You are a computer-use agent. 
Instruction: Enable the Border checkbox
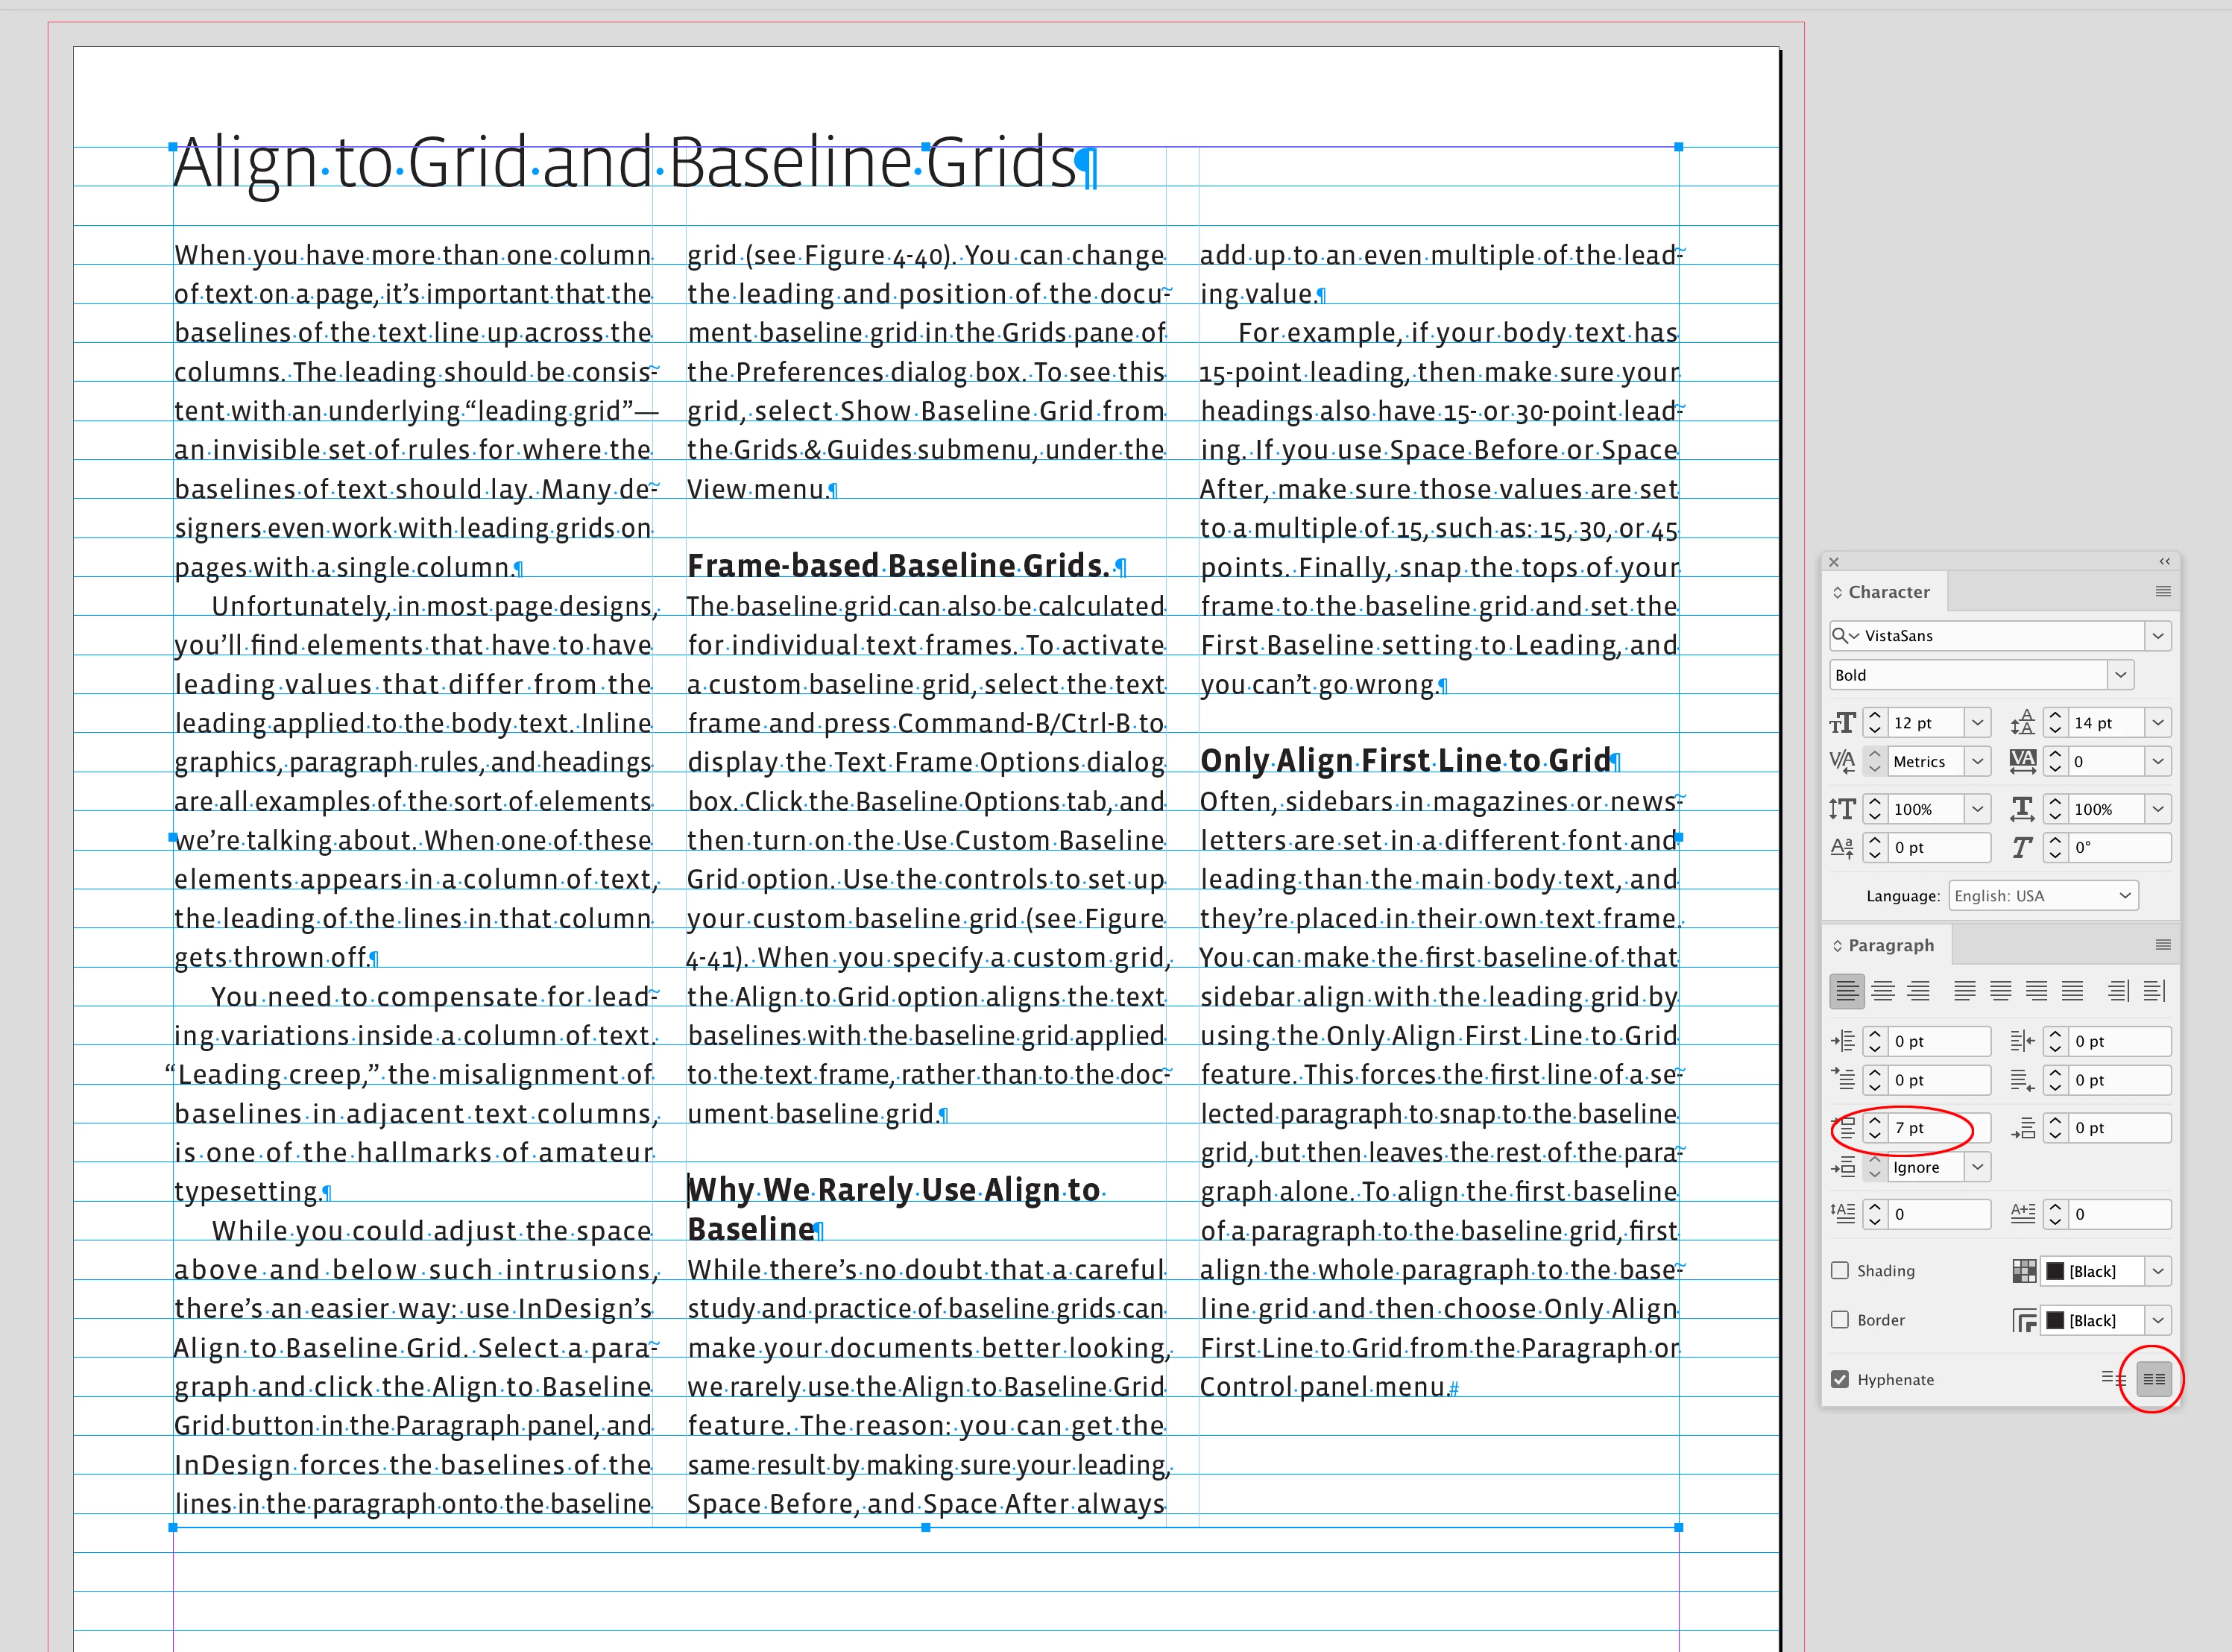1840,1320
